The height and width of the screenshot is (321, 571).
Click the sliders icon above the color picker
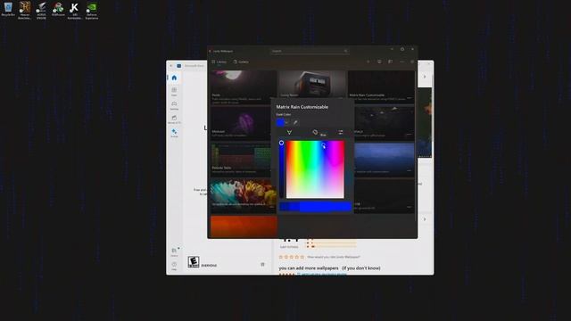[341, 132]
